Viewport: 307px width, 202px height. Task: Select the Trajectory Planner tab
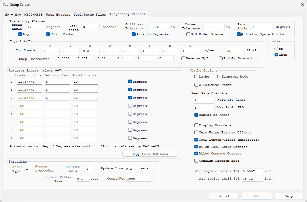128,14
